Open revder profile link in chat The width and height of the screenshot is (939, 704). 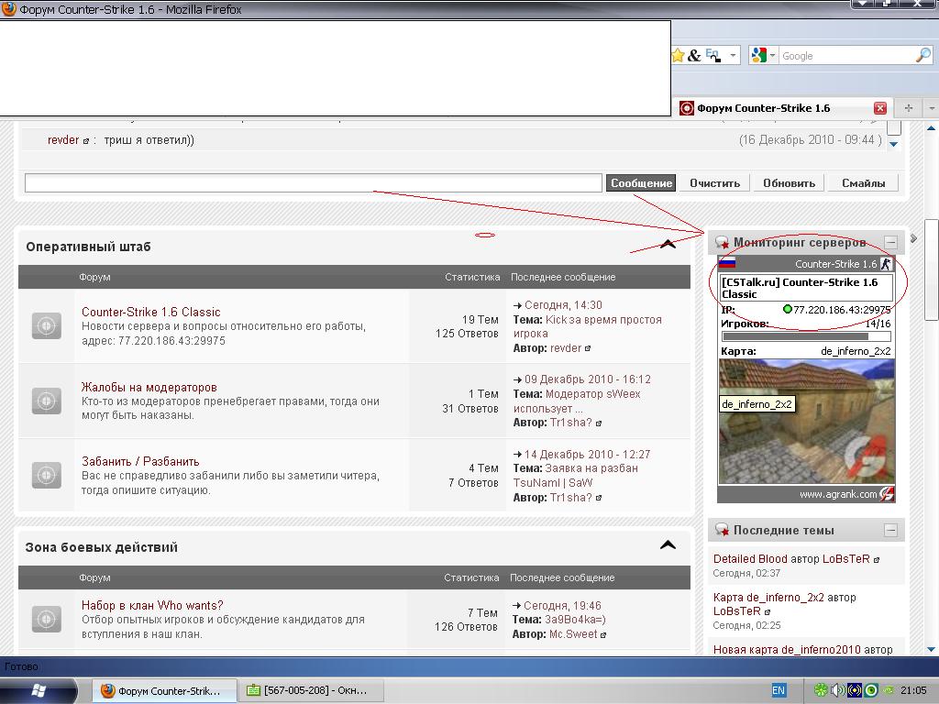[63, 140]
